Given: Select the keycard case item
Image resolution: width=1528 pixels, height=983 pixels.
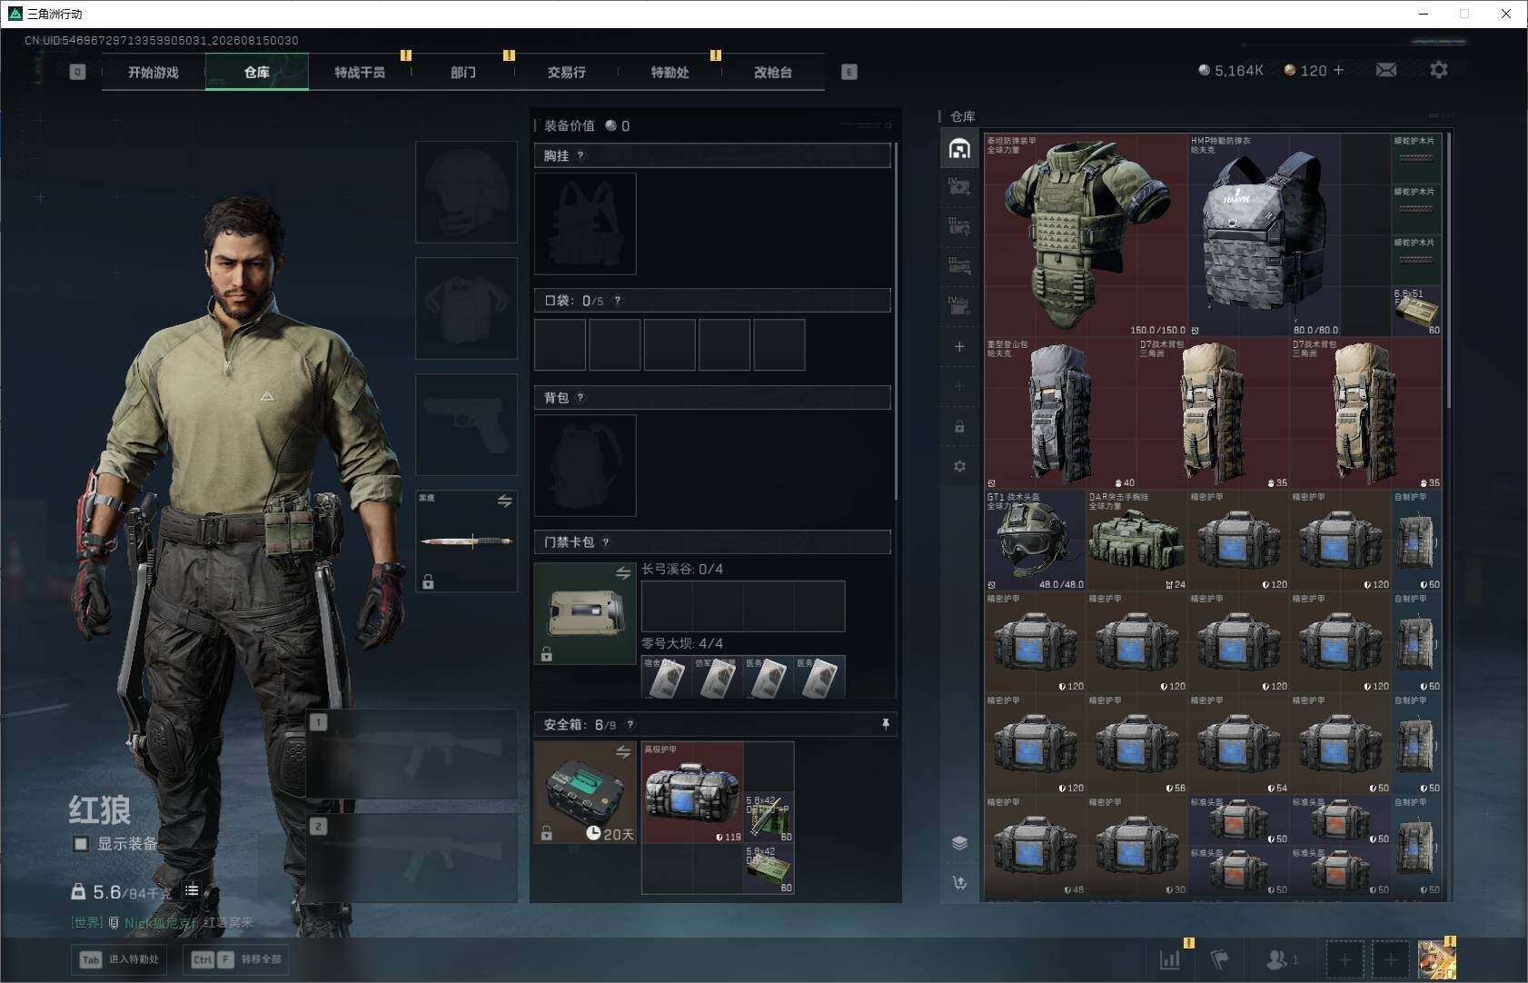Looking at the screenshot, I should point(585,613).
